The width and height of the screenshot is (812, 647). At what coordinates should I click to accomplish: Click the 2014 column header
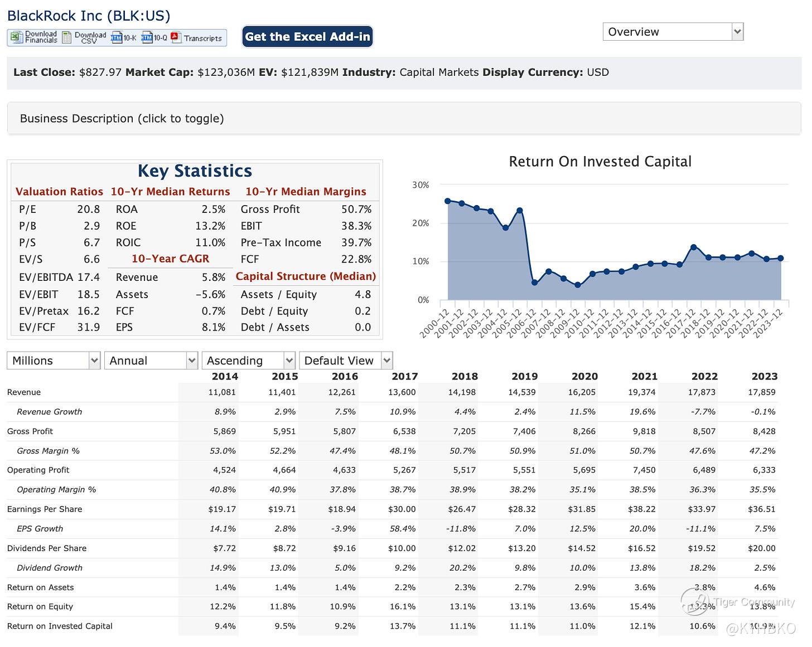[225, 376]
